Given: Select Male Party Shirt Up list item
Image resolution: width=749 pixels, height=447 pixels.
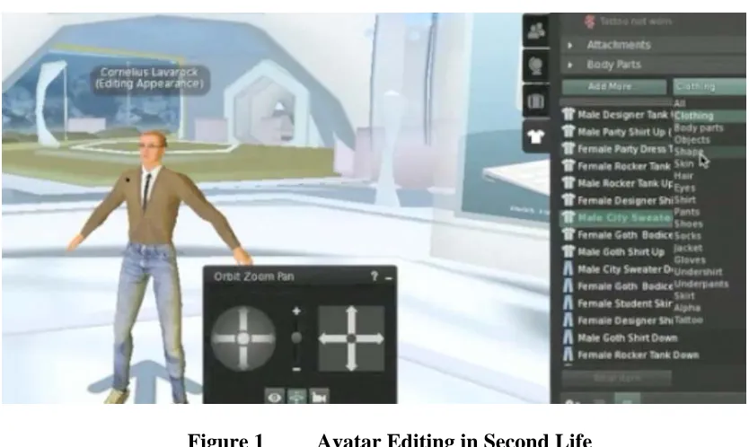Looking at the screenshot, I should [617, 132].
